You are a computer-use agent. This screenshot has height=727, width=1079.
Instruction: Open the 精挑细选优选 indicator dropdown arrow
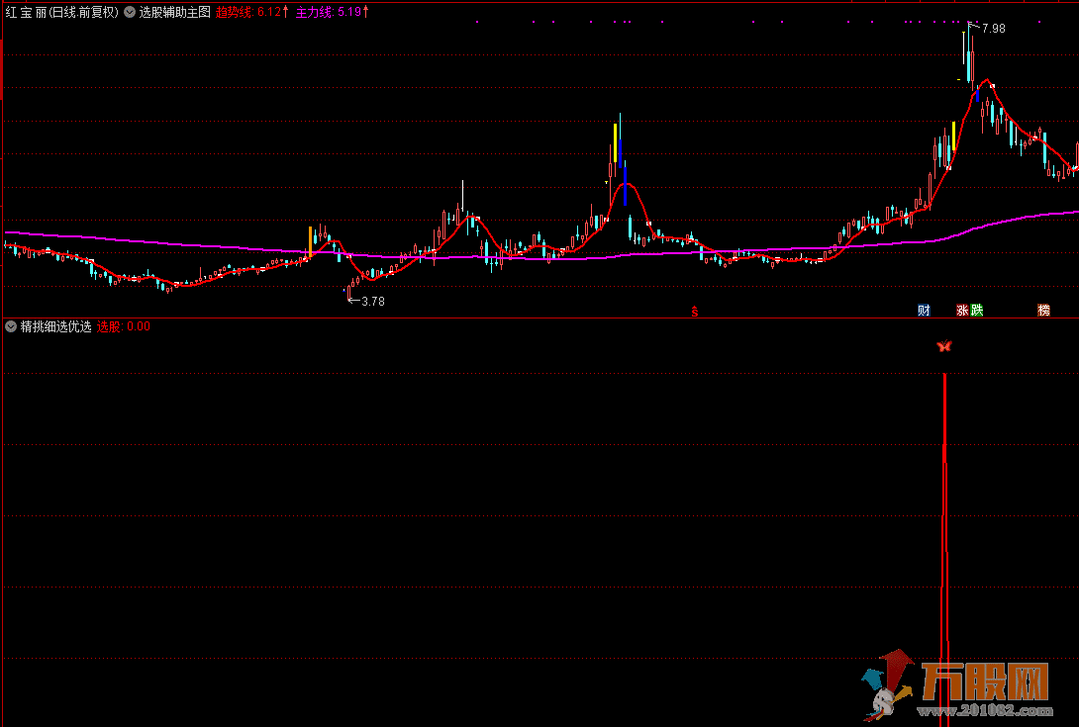pos(11,326)
